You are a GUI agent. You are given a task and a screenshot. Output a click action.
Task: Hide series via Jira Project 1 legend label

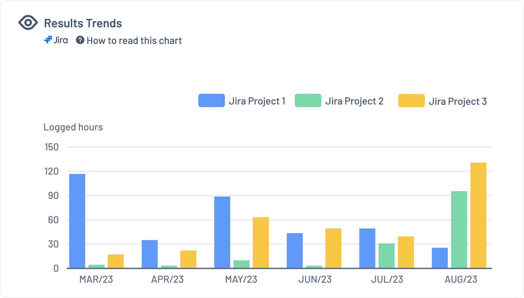click(x=257, y=101)
